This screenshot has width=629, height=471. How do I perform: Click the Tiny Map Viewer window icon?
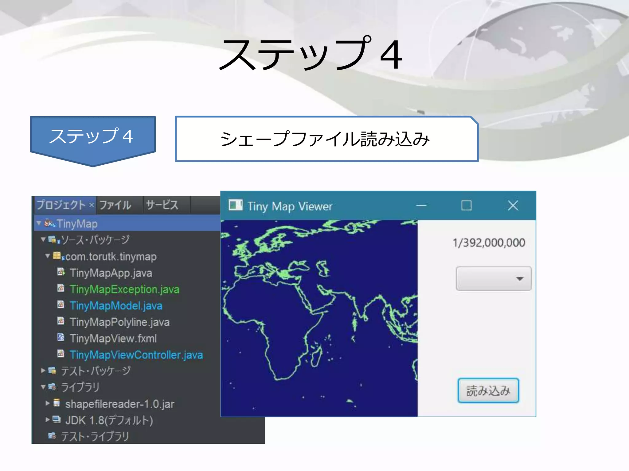click(x=236, y=205)
